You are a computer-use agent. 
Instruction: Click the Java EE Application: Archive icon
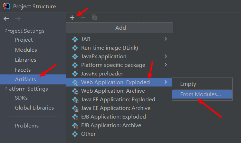pos(75,108)
